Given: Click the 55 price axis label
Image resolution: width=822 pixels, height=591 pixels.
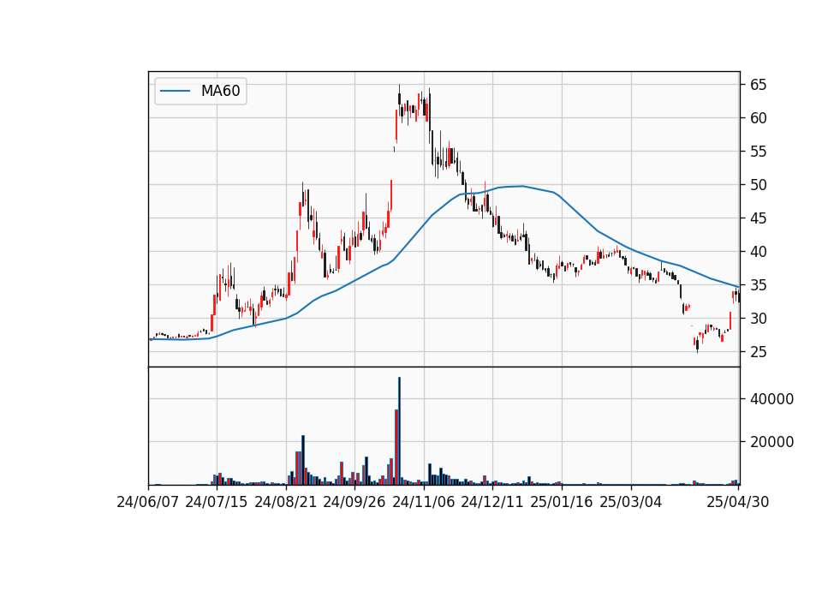Looking at the screenshot, I should [x=758, y=152].
